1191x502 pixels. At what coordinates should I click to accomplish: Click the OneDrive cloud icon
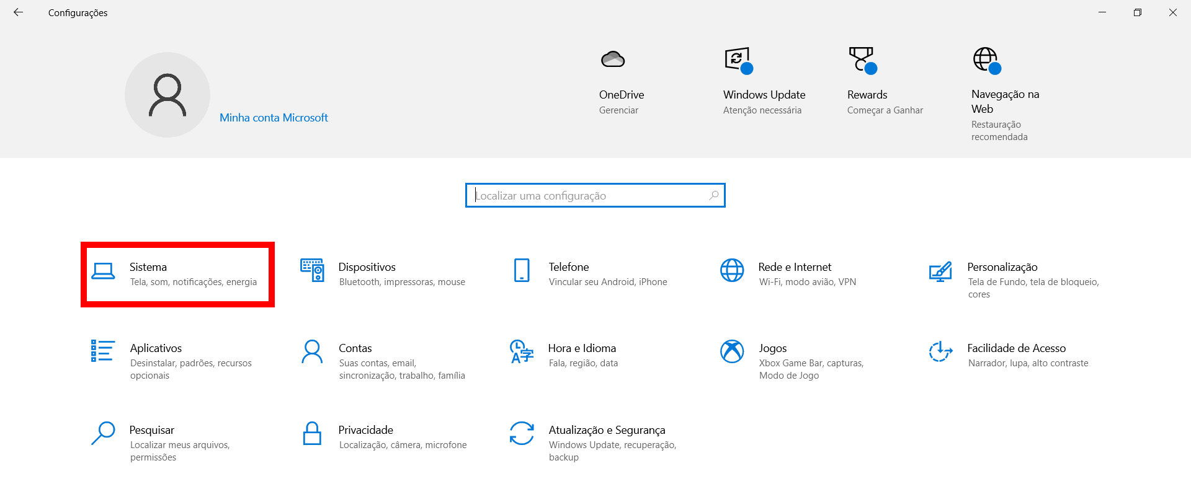pos(613,59)
